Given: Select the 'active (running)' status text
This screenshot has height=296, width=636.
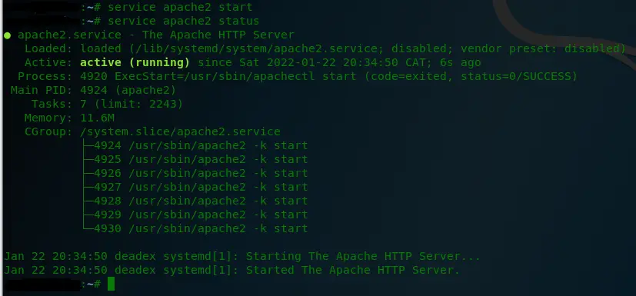Looking at the screenshot, I should click(135, 63).
